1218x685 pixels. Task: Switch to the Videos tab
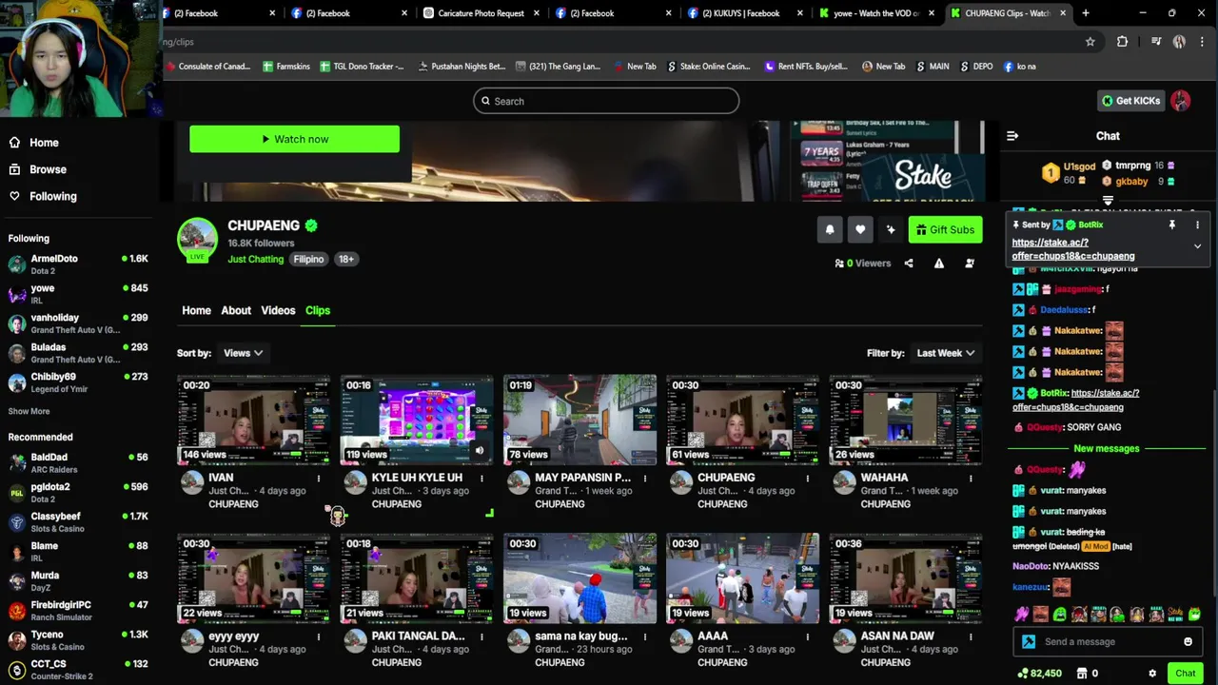coord(278,310)
